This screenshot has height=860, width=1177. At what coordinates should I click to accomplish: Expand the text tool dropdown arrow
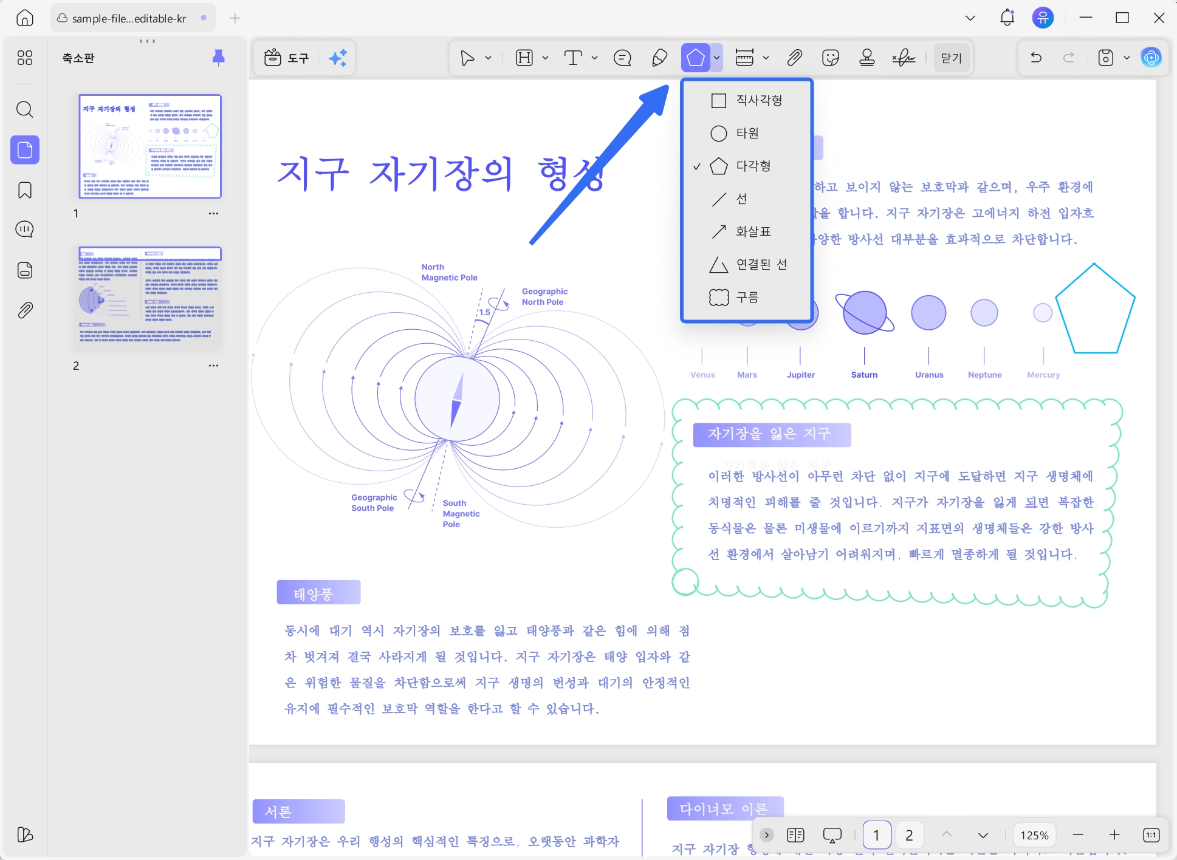pyautogui.click(x=594, y=58)
